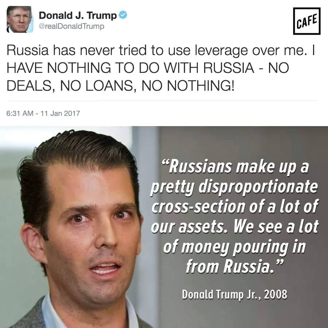Select the 'cross-section of a lot of' line

point(235,206)
